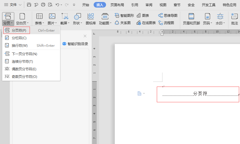Select 偶数页分节符(E) entry

[x=31, y=69]
